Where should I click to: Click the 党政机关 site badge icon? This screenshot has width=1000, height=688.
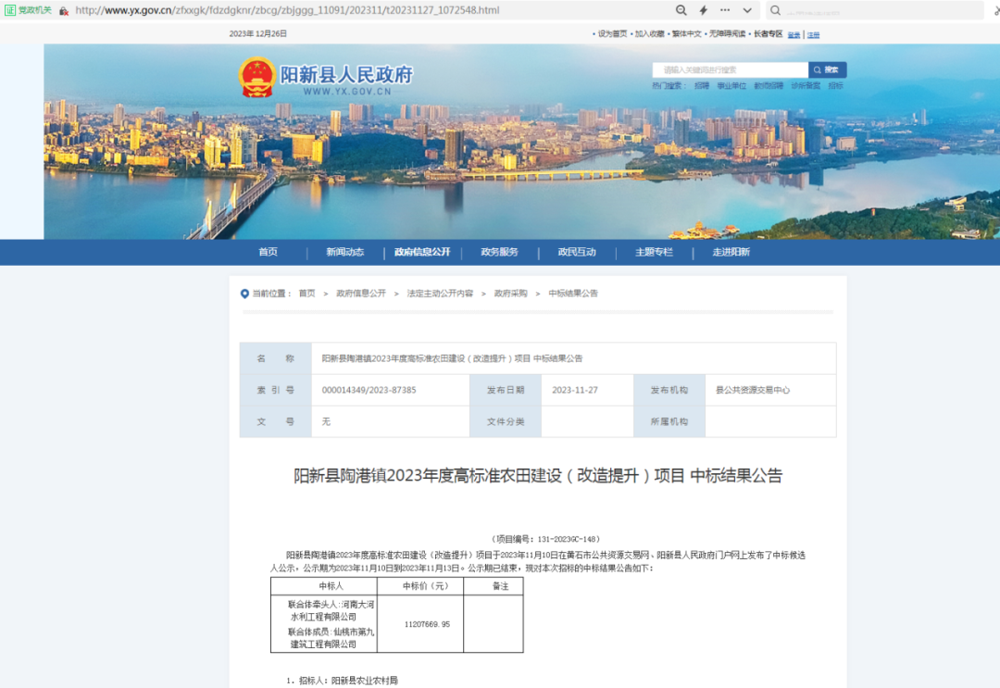(11, 10)
